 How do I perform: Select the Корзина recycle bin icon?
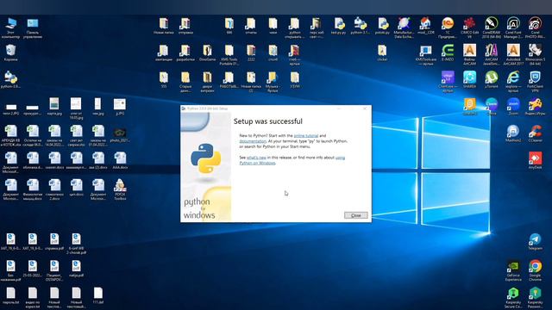click(10, 53)
